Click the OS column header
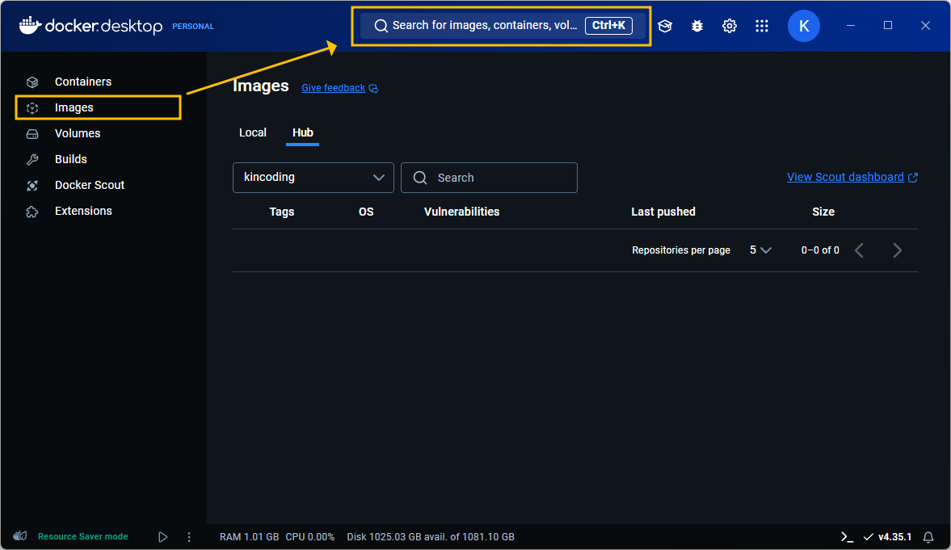 366,212
